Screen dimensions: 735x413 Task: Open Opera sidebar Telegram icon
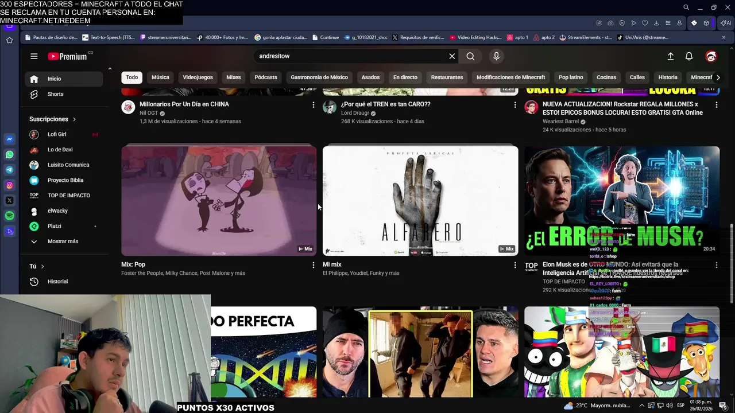(x=10, y=170)
